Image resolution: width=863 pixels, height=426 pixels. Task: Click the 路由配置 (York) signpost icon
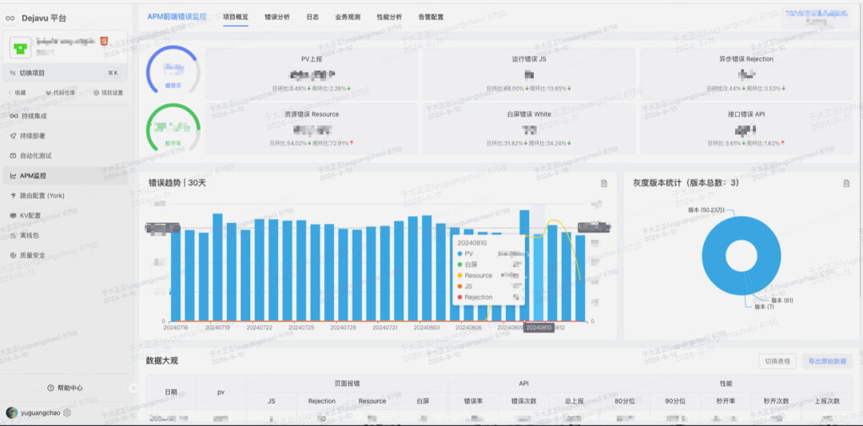click(x=14, y=196)
